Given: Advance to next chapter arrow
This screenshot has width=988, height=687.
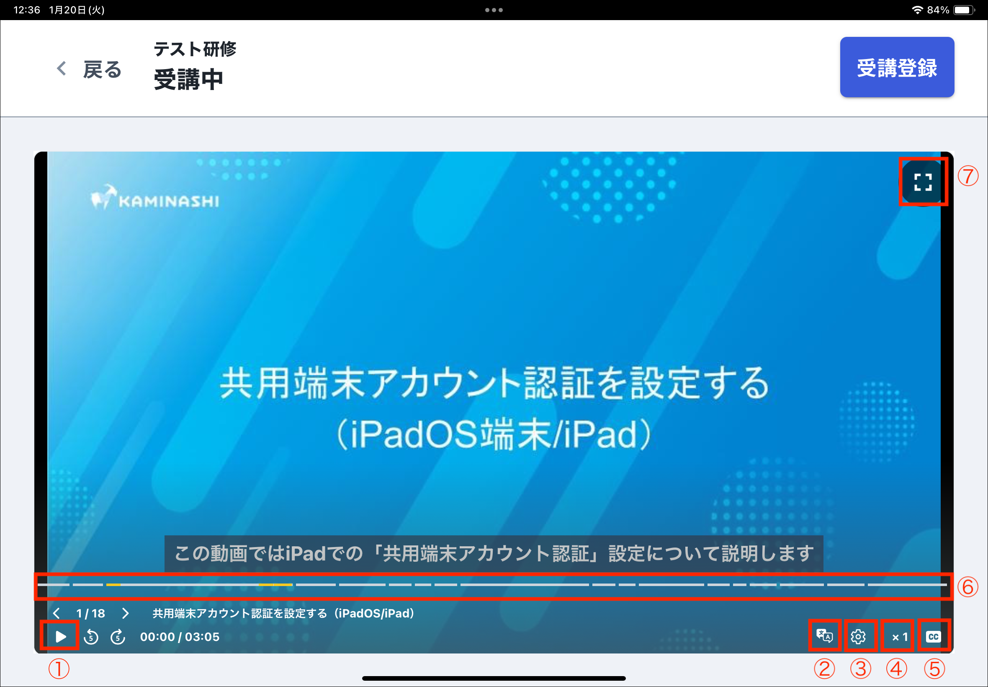Looking at the screenshot, I should click(125, 613).
